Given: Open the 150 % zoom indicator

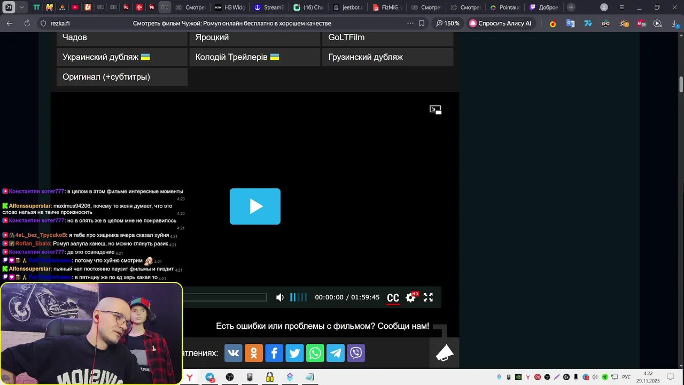Looking at the screenshot, I should [x=448, y=24].
